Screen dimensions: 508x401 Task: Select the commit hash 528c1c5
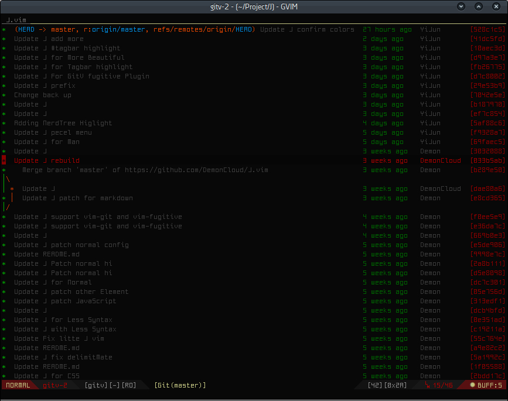487,29
